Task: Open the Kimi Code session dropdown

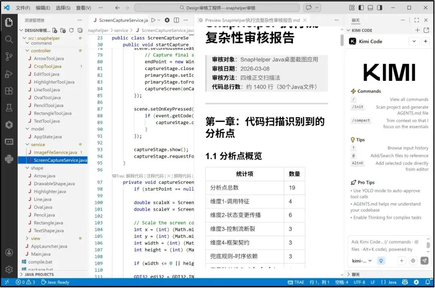Action: tap(414, 41)
